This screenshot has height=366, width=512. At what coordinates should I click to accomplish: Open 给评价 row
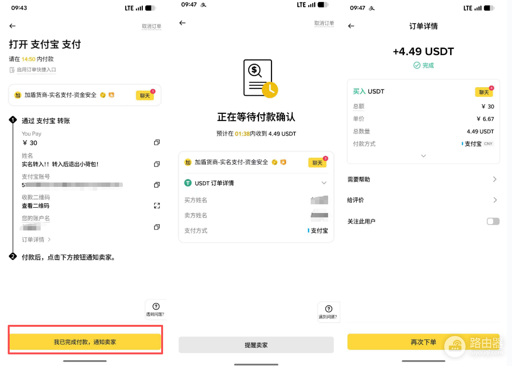(423, 200)
